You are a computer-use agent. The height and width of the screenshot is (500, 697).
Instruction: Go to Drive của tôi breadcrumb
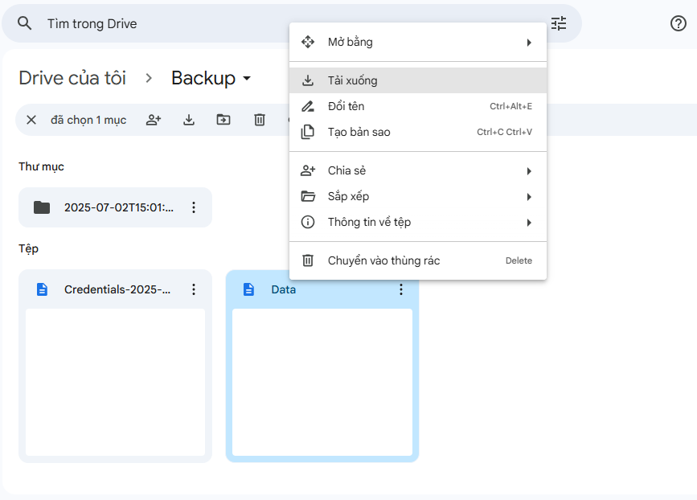(x=72, y=78)
